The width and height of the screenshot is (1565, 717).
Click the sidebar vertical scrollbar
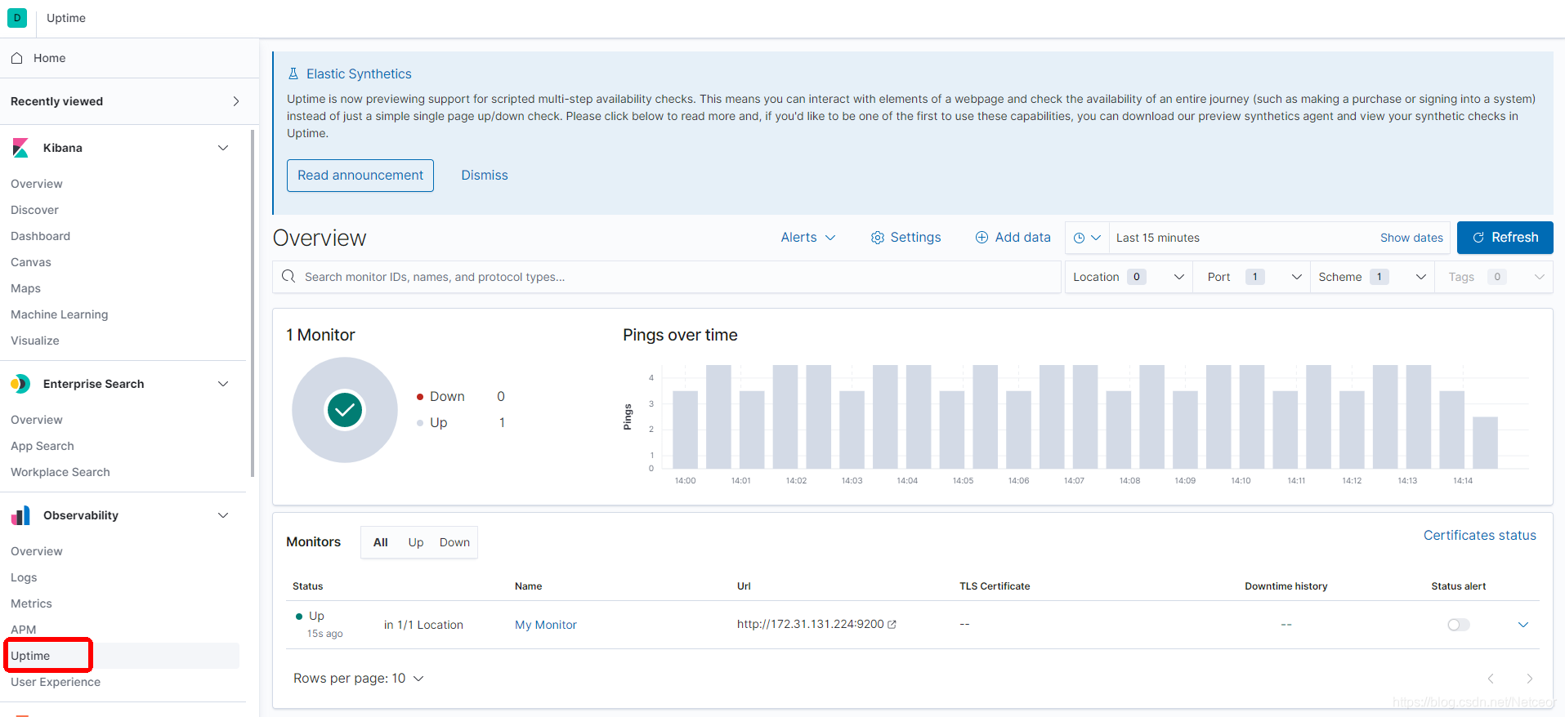[253, 302]
